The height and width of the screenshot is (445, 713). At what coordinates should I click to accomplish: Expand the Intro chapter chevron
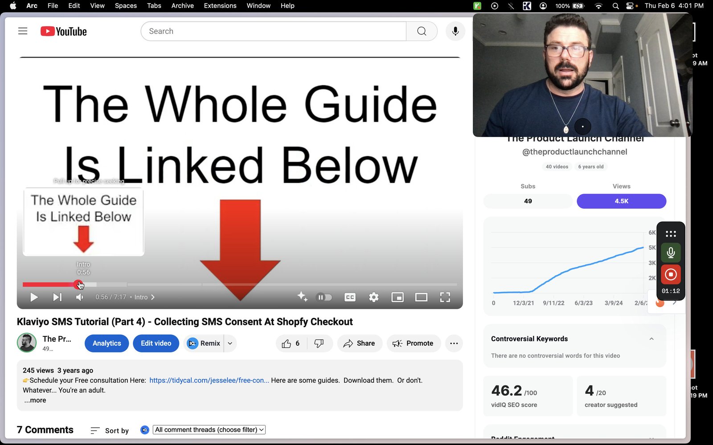pos(153,297)
